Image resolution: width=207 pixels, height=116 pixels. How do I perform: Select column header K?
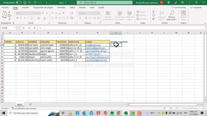coord(152,33)
